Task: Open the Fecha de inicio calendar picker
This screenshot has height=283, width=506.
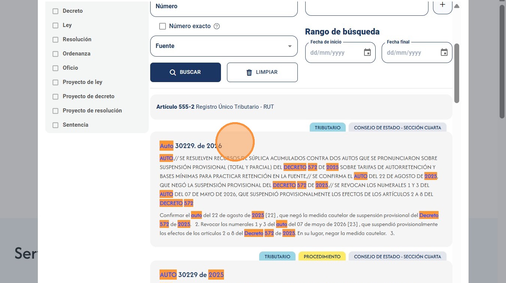Action: (367, 52)
